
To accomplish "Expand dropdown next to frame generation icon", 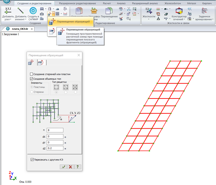I will pyautogui.click(x=46, y=9).
